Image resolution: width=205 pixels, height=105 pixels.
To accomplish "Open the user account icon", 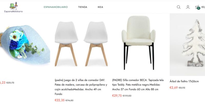I will click(188, 7).
